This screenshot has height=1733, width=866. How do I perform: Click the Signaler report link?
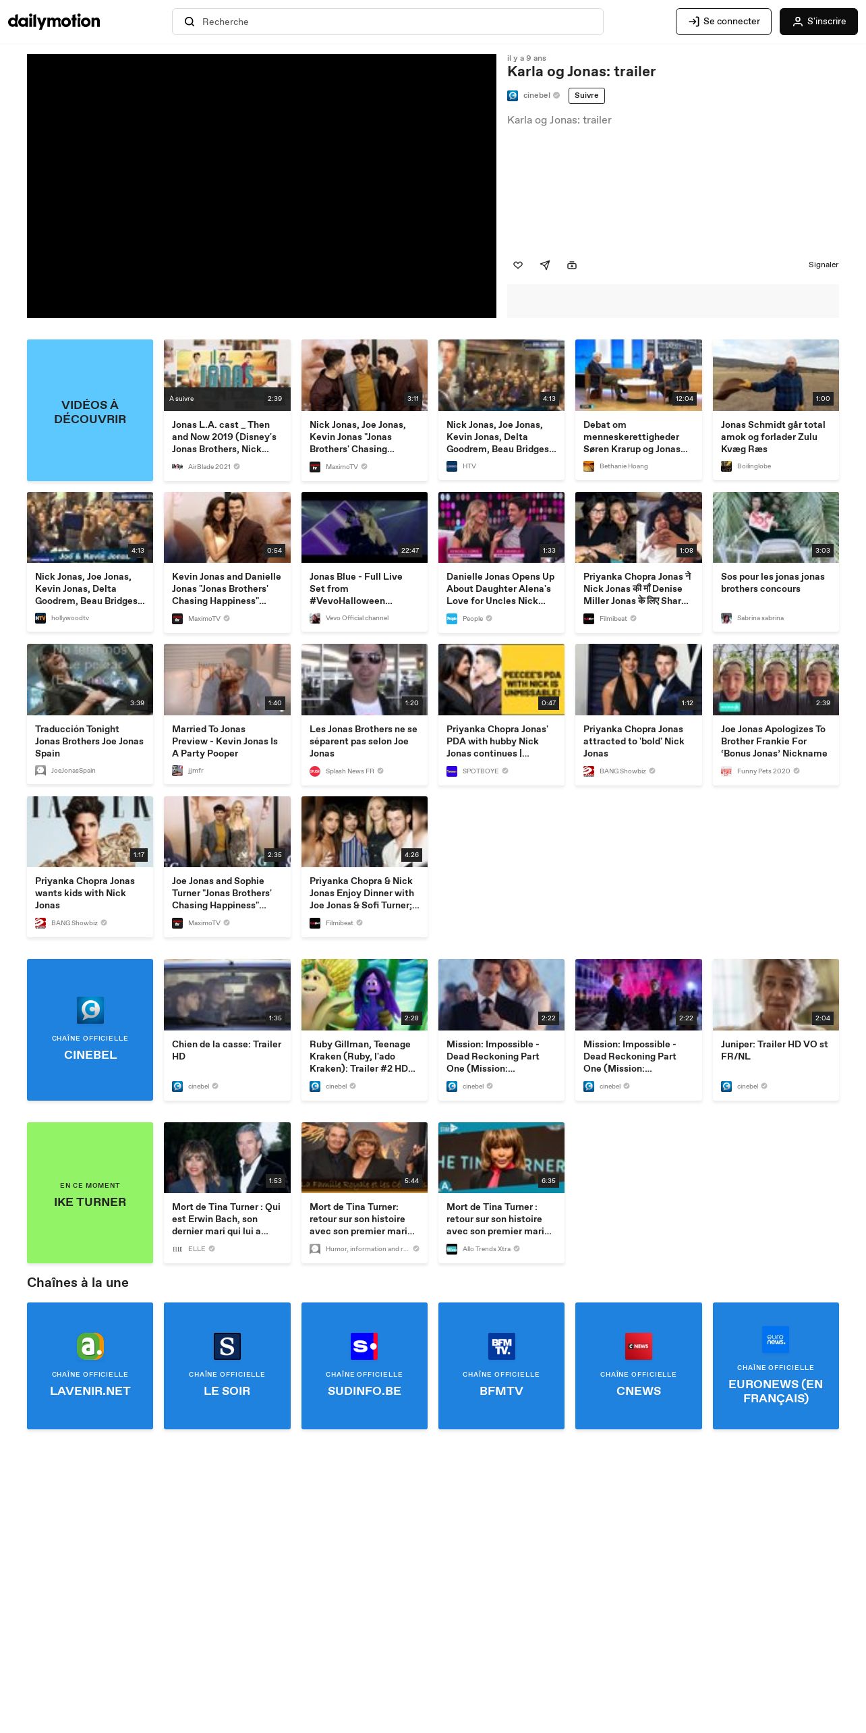[x=823, y=265]
